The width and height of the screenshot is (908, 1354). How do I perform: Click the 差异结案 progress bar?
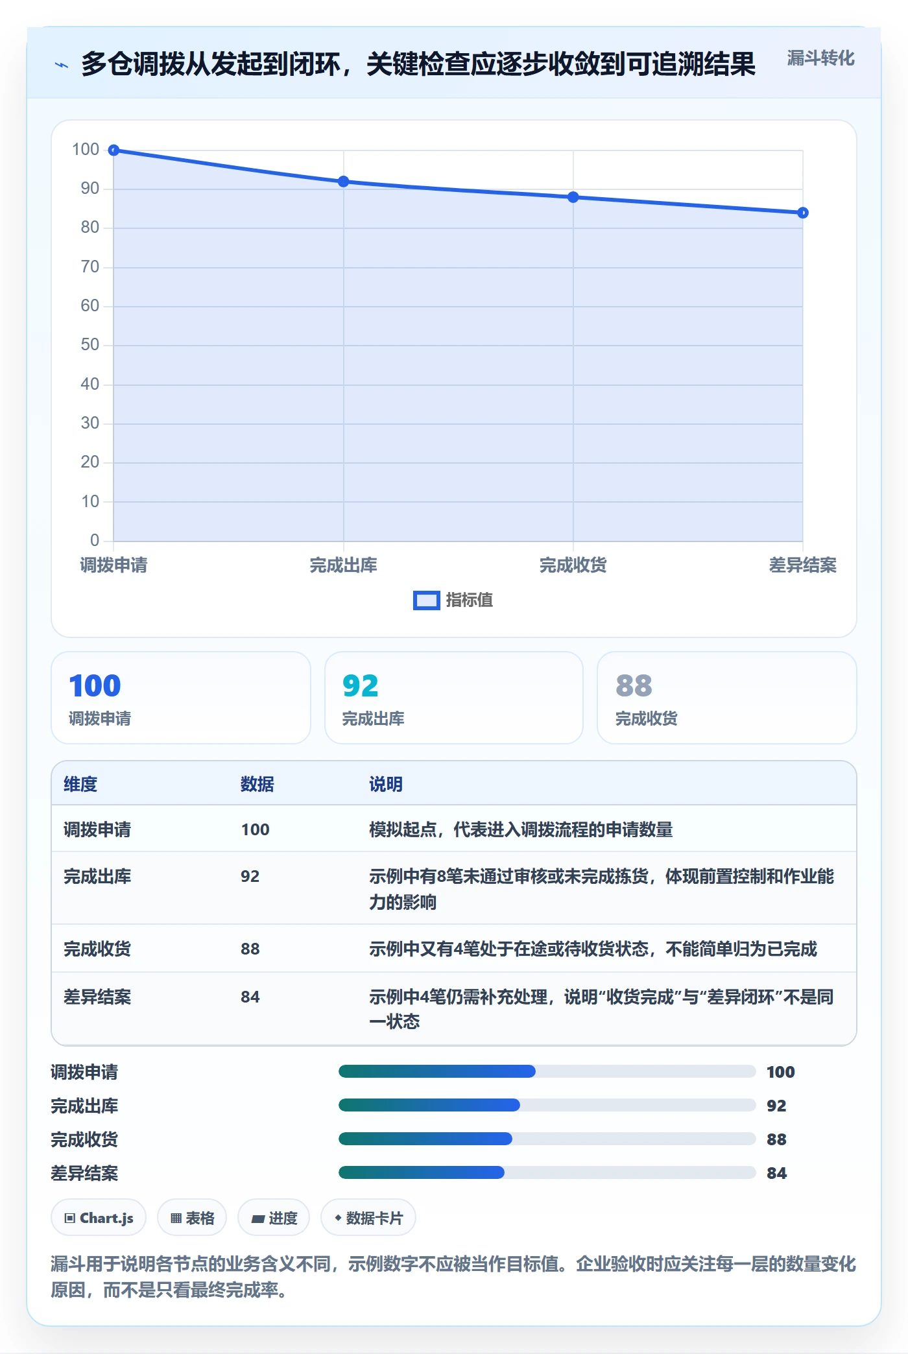(x=547, y=1172)
